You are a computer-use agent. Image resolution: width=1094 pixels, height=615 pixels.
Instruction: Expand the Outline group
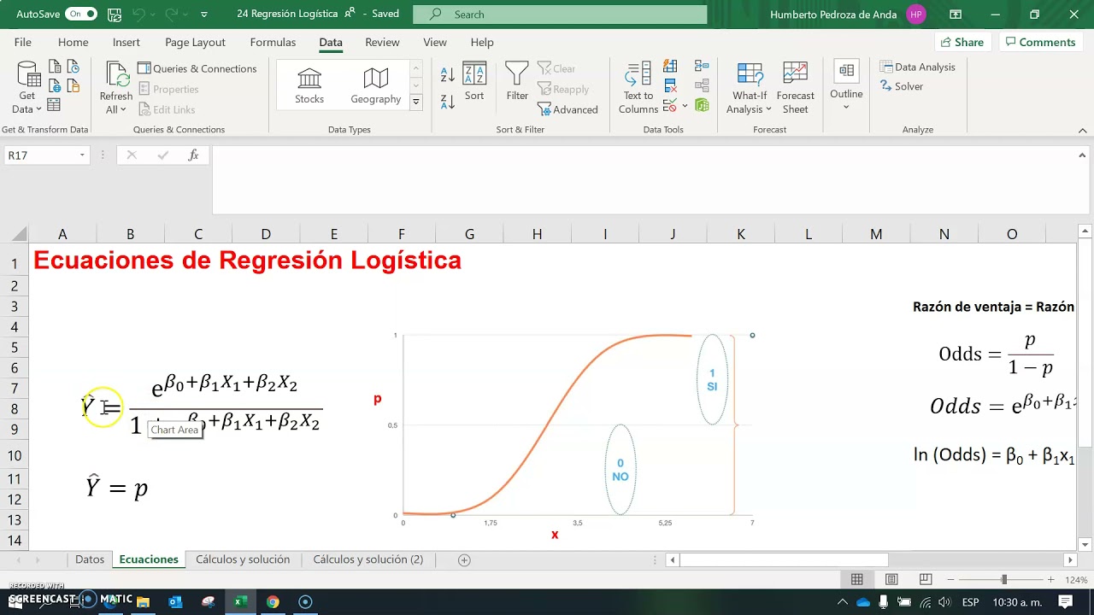[x=846, y=85]
